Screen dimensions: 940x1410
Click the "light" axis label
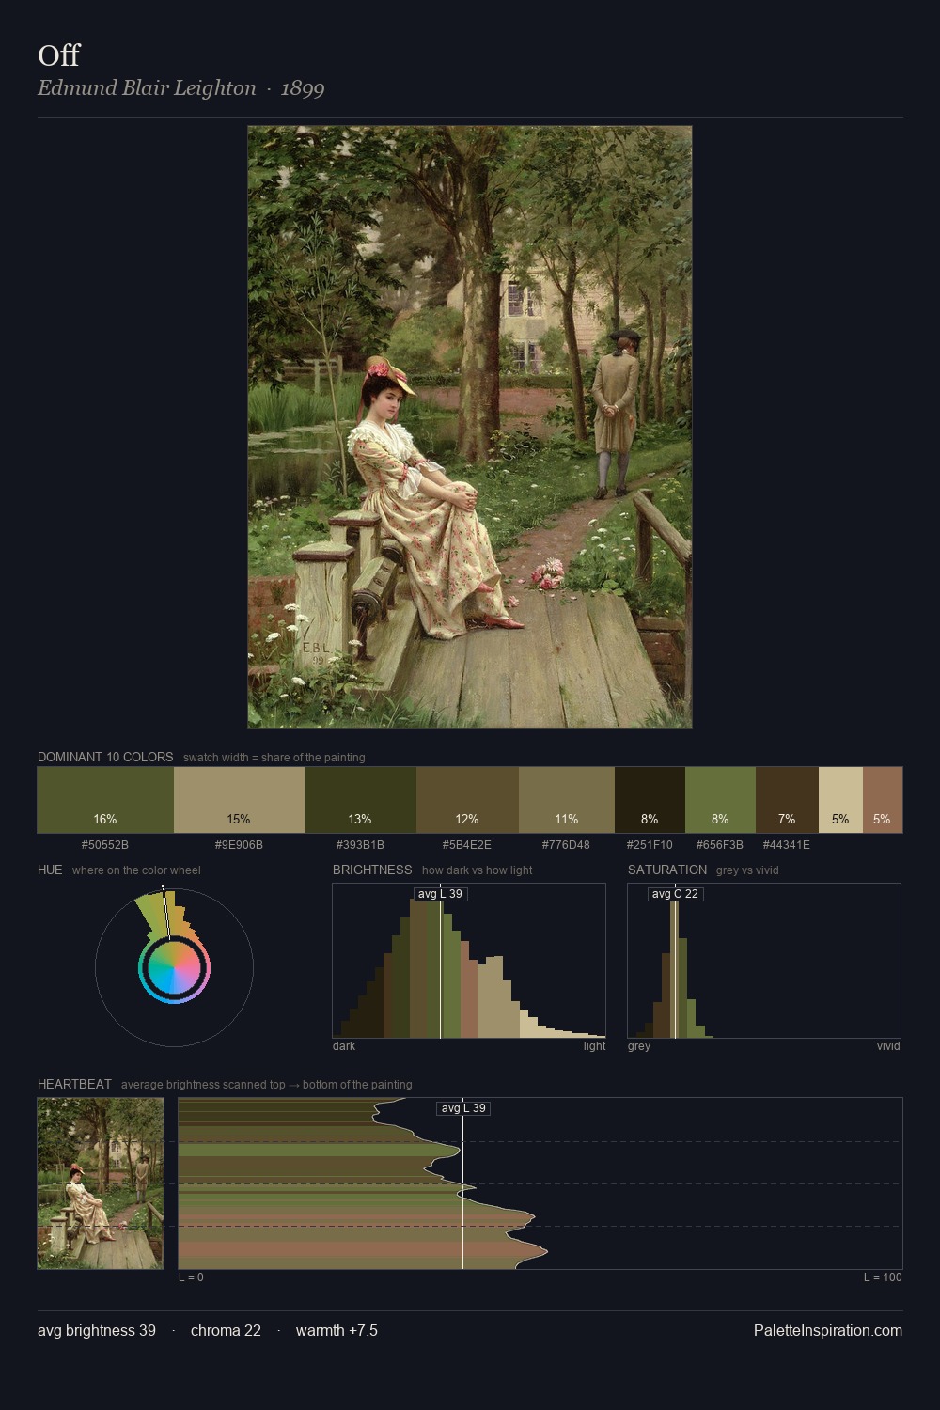pyautogui.click(x=594, y=1046)
